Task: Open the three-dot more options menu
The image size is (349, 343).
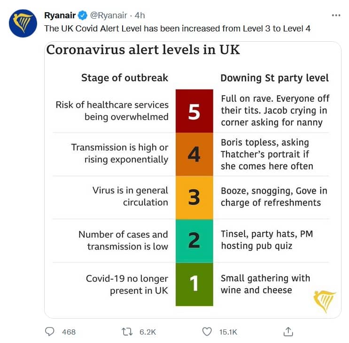Action: point(336,15)
